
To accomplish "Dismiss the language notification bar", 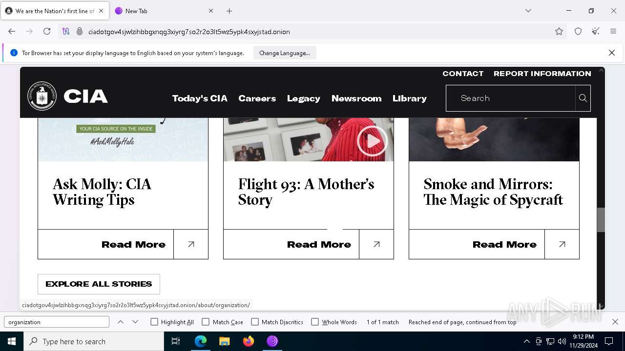I will pos(611,53).
